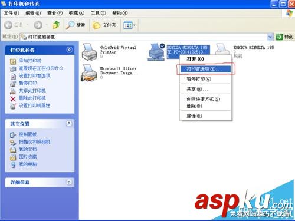Image resolution: width=295 pixels, height=221 pixels.
Task: Collapse the 其它位置 panel chevron
Action: (x=69, y=124)
